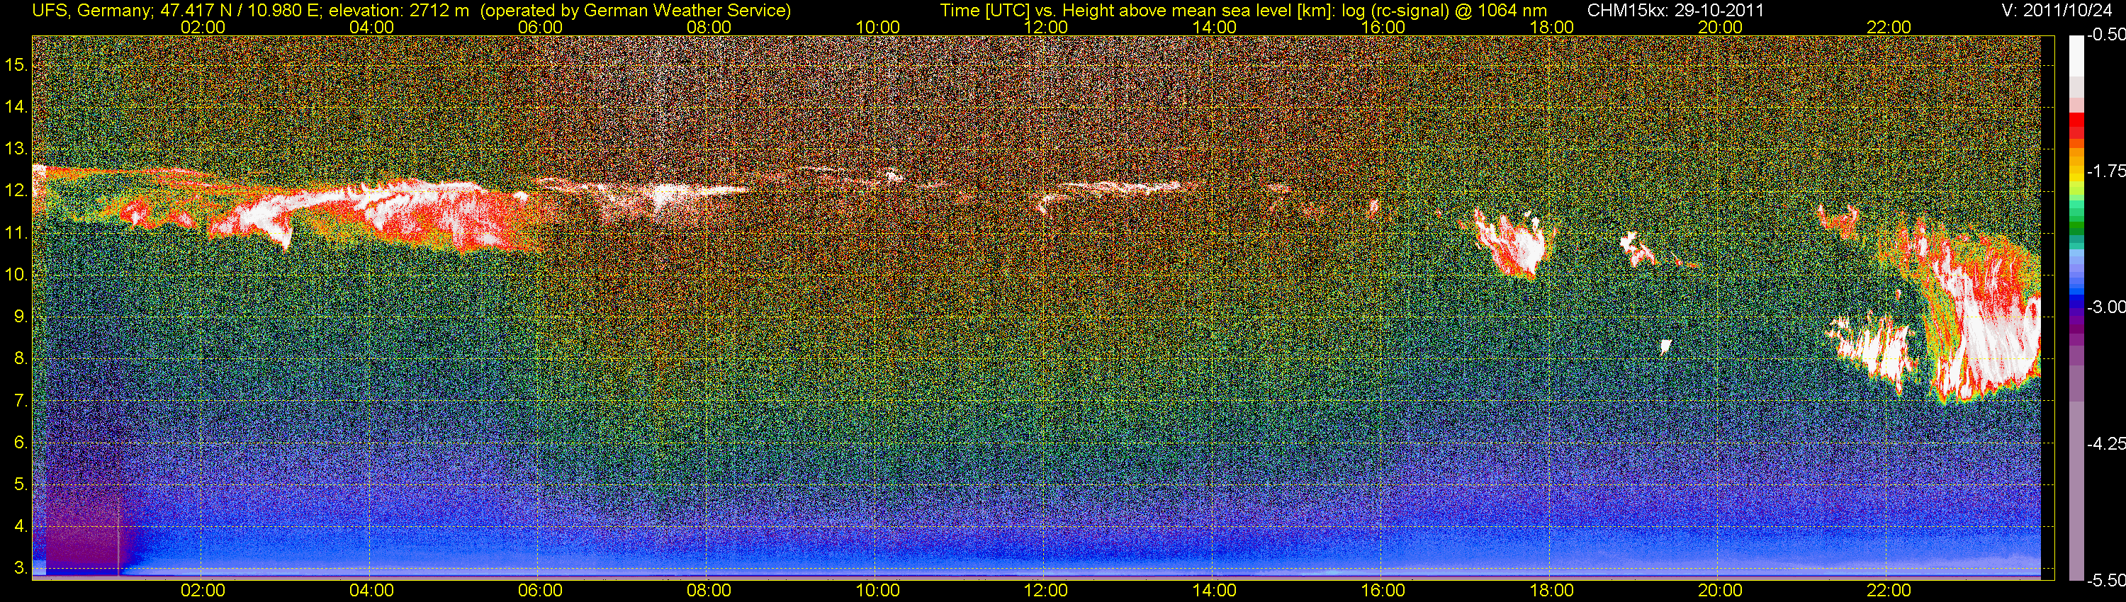Click the 13. km height axis label

(x=16, y=149)
